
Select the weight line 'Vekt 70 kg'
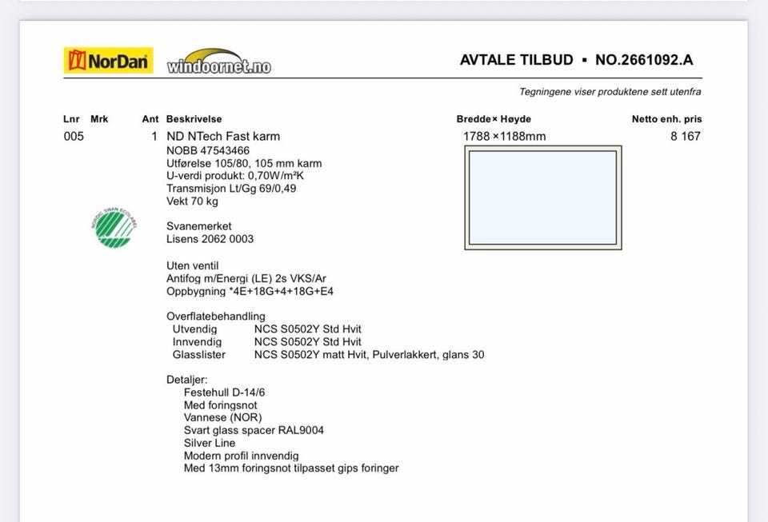coord(193,201)
